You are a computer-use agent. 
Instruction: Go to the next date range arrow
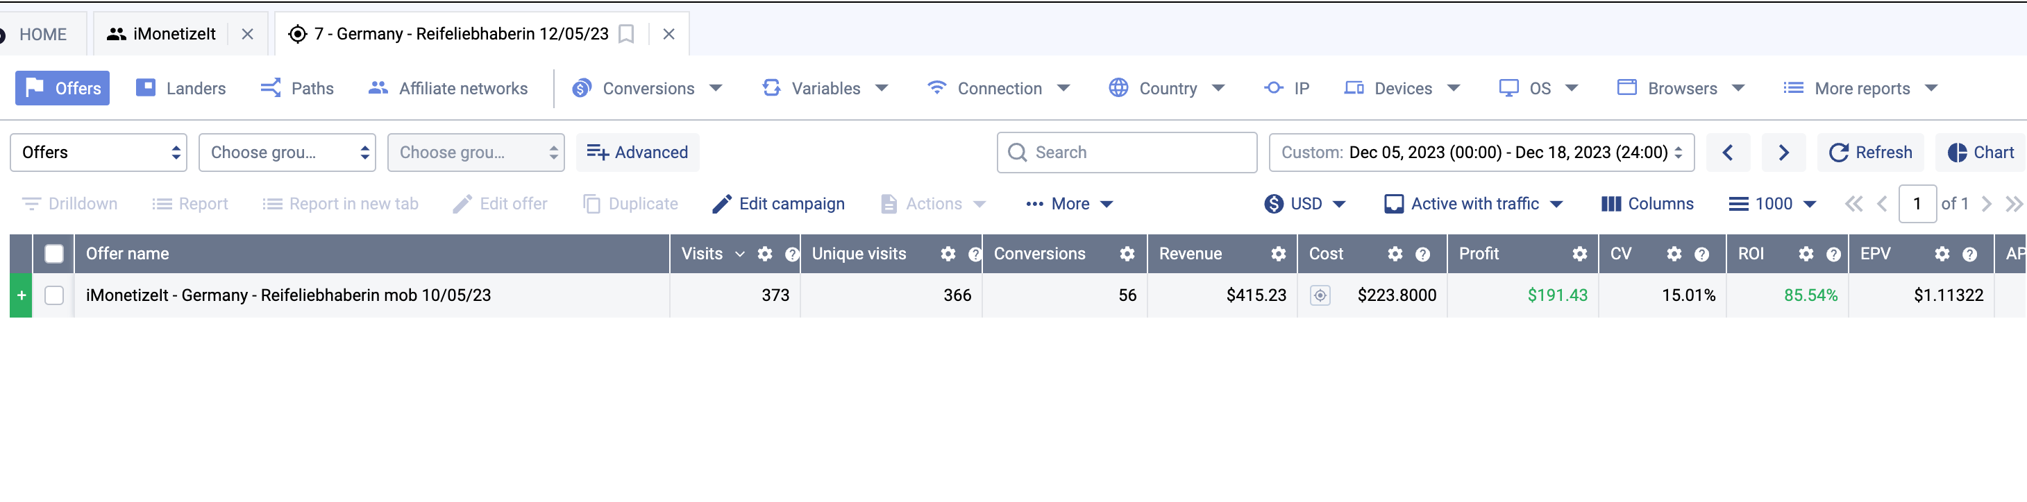(1784, 153)
